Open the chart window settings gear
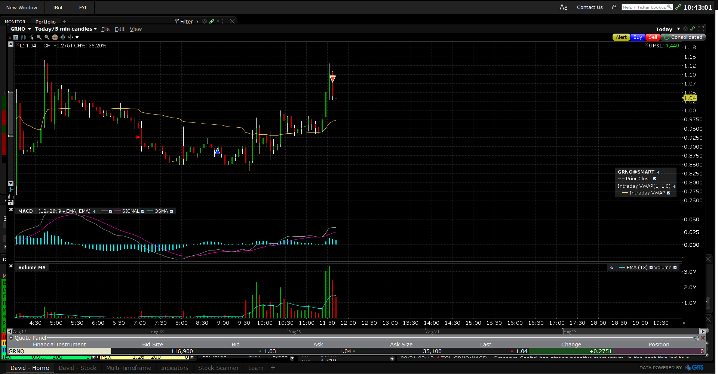The image size is (718, 374). click(x=685, y=29)
